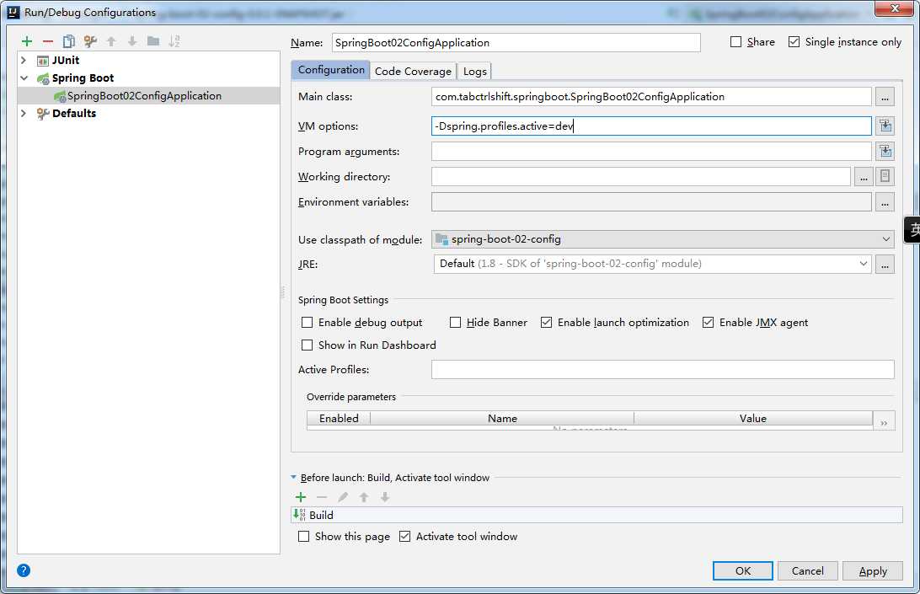This screenshot has width=920, height=594.
Task: Open the Use classpath of module dropdown
Action: click(x=662, y=239)
